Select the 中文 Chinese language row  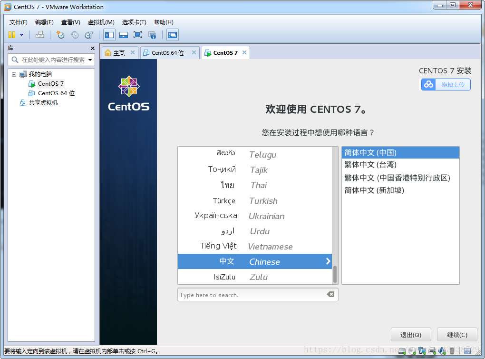pyautogui.click(x=254, y=261)
